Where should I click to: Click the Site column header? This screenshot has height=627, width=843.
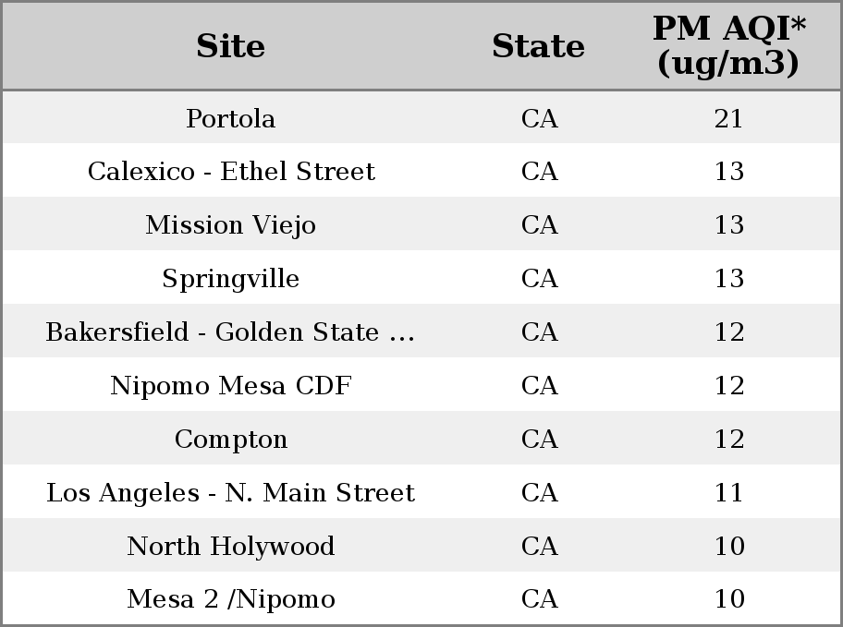[x=230, y=46]
